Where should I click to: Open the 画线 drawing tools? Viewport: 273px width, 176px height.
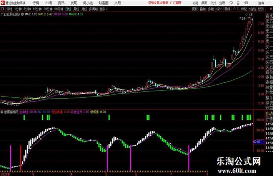coord(227,9)
